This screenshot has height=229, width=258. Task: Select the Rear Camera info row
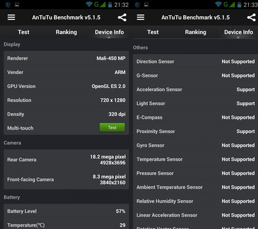point(66,160)
